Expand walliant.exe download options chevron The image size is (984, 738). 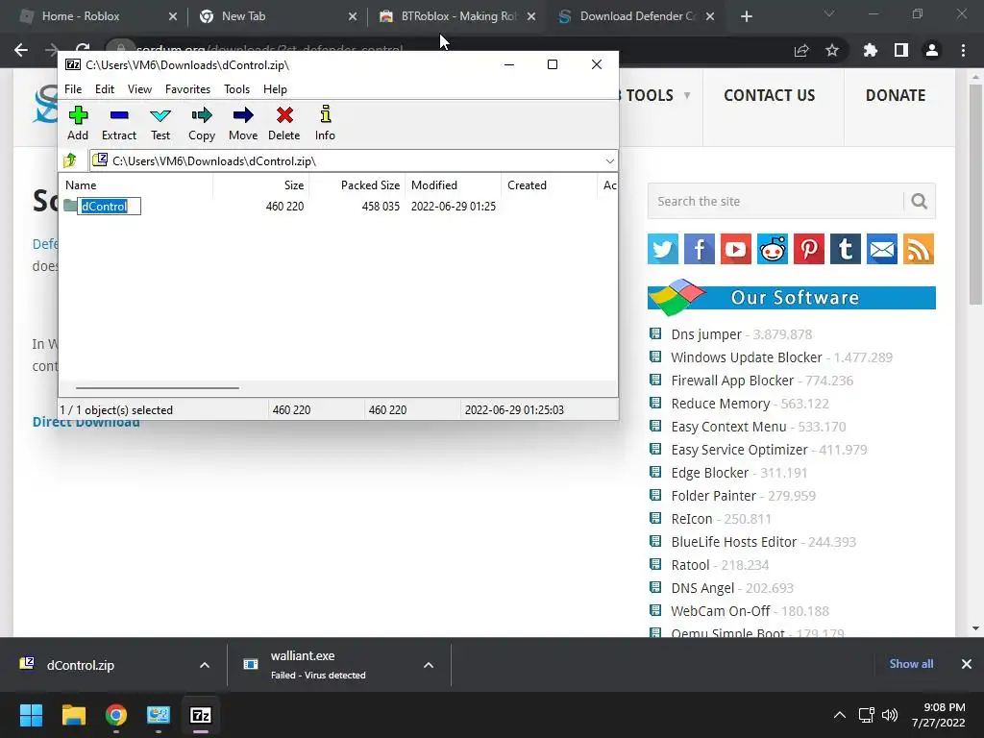pos(429,665)
